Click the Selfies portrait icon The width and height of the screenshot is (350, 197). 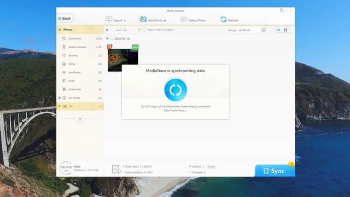pos(64,64)
